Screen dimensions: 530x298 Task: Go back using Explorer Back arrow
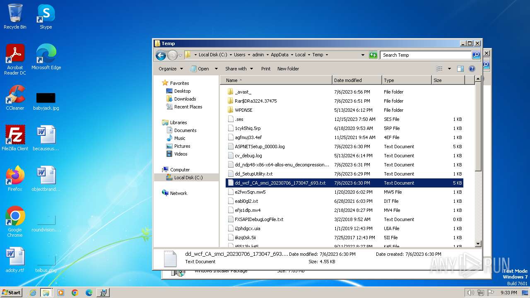[x=161, y=55]
